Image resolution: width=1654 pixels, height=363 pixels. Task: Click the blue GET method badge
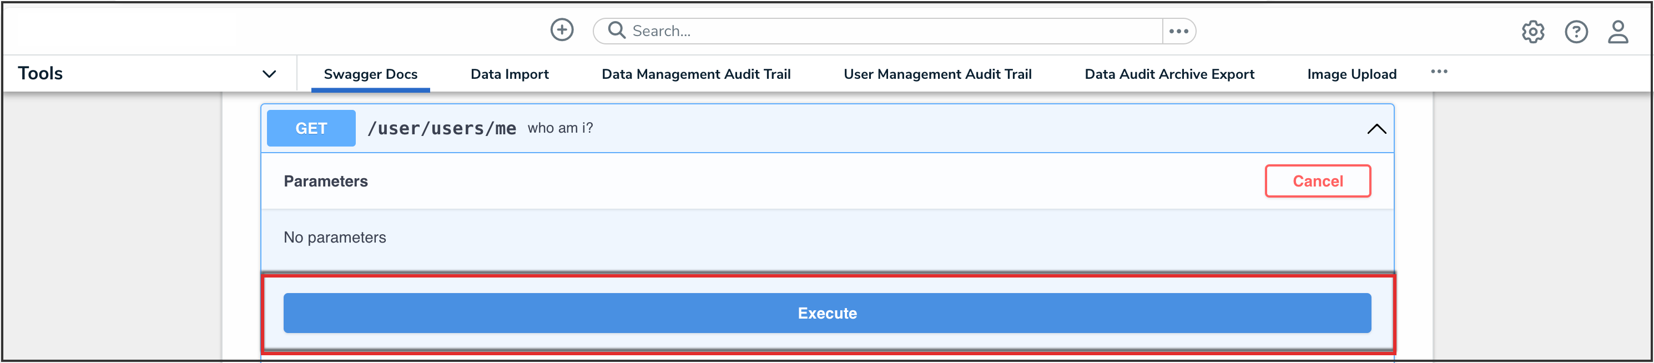coord(311,129)
